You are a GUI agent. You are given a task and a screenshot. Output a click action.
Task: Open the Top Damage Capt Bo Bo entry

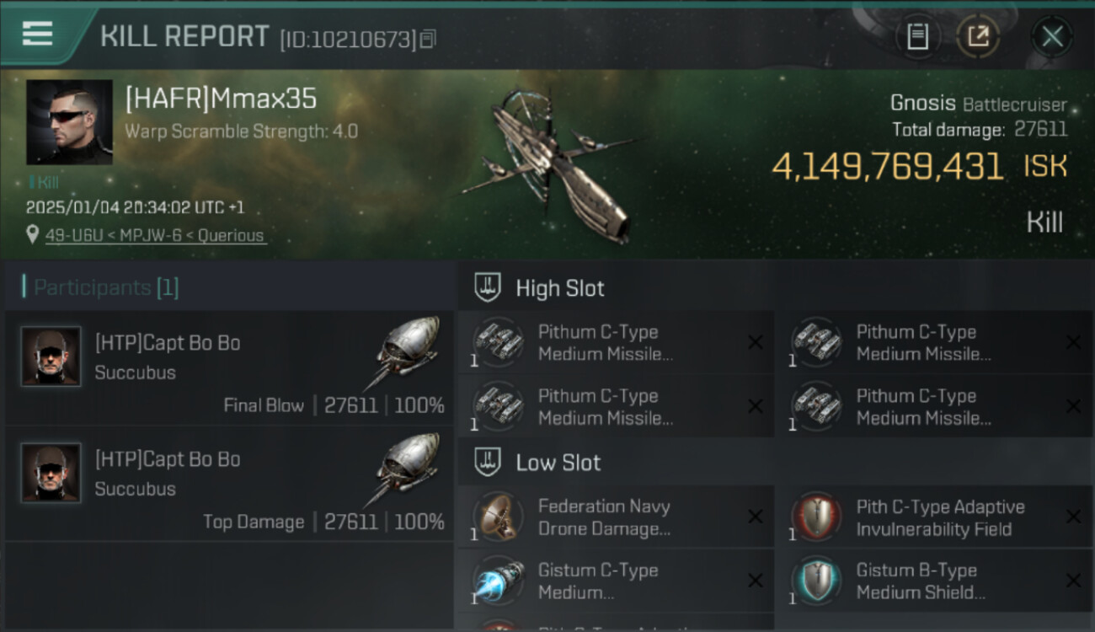tap(229, 484)
